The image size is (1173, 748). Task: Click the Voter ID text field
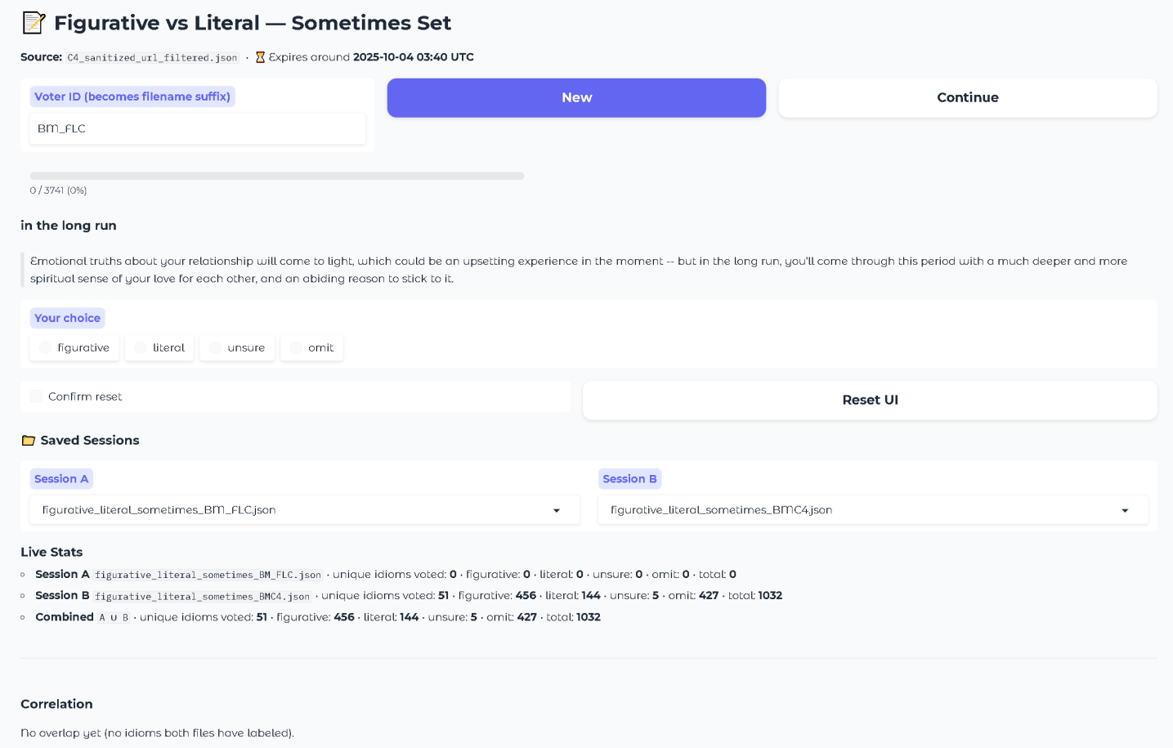[x=197, y=128]
